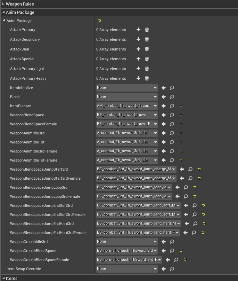238x281 pixels.
Task: Expand the Weapon Rules section
Action: coord(3,4)
